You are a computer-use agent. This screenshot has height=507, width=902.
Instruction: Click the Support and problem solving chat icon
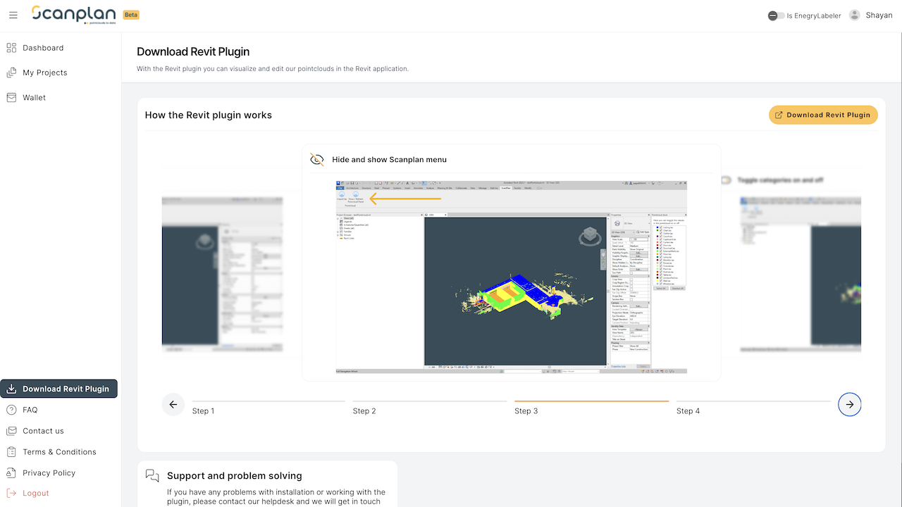[152, 475]
